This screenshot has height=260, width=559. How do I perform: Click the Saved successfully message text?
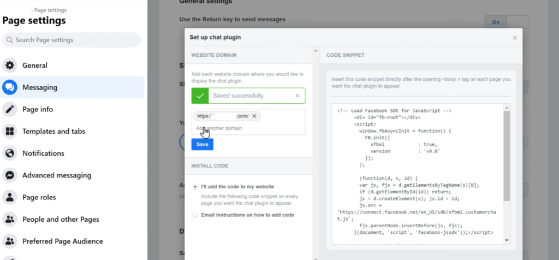(239, 96)
